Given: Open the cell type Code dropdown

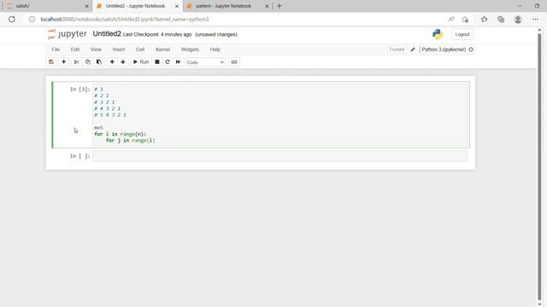Looking at the screenshot, I should (205, 62).
